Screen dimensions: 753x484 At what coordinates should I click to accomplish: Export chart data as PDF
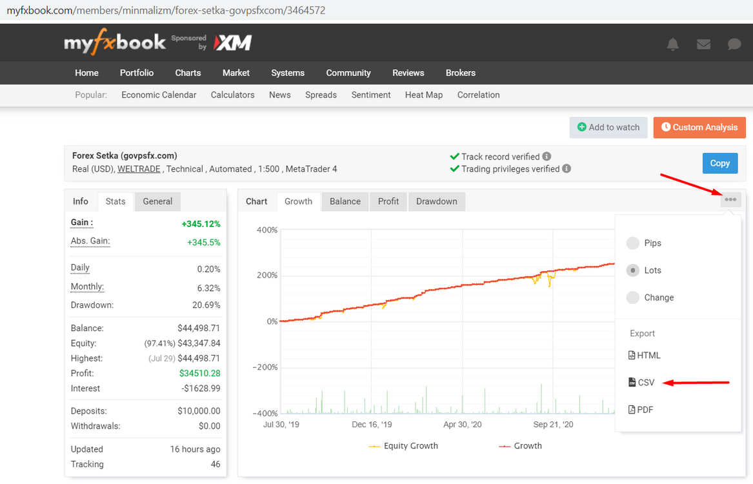coord(641,410)
